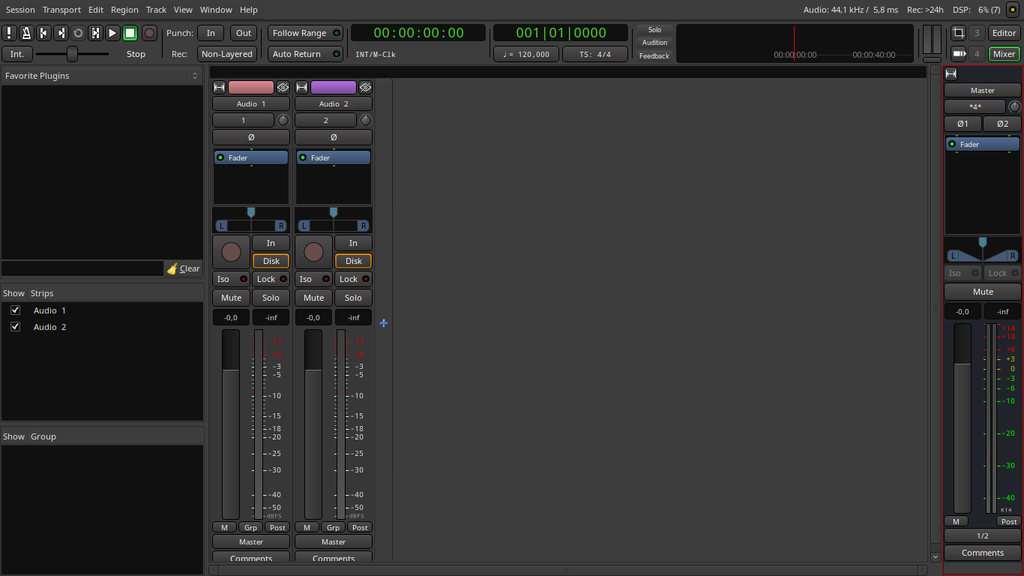Jump to session start
Image resolution: width=1024 pixels, height=576 pixels.
click(x=43, y=33)
